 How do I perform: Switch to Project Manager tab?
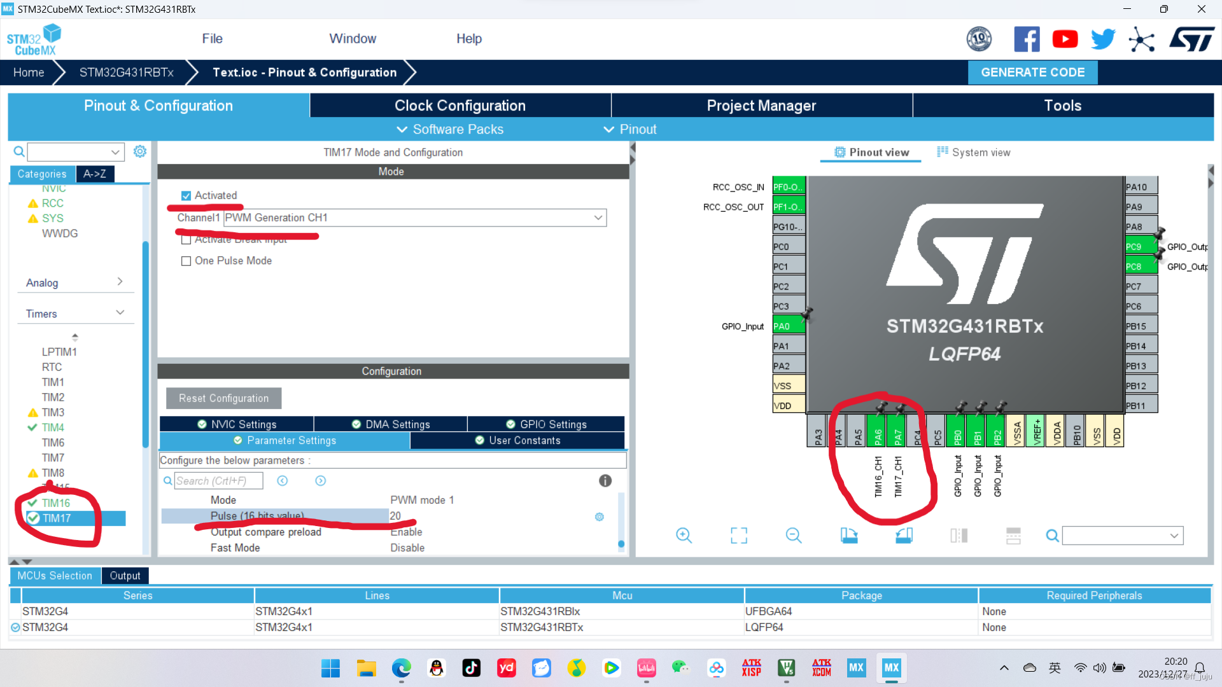tap(761, 106)
